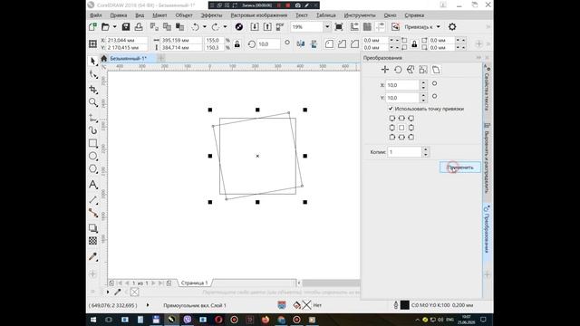Viewport: 580px width, 326px height.
Task: Select the center anchor point box
Action: tap(401, 128)
